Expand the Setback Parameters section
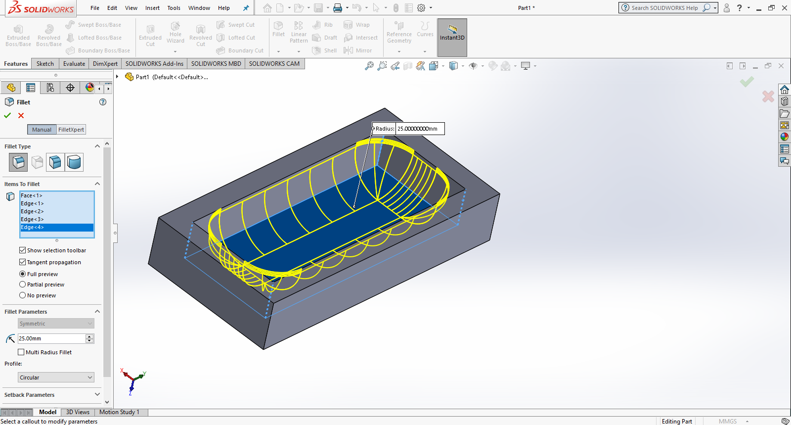 pos(97,395)
